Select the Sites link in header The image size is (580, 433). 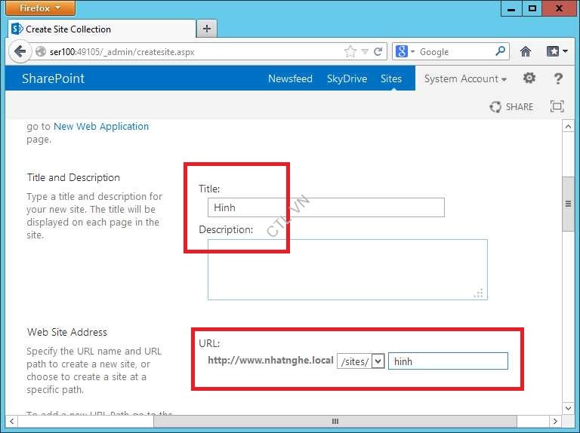pyautogui.click(x=391, y=78)
